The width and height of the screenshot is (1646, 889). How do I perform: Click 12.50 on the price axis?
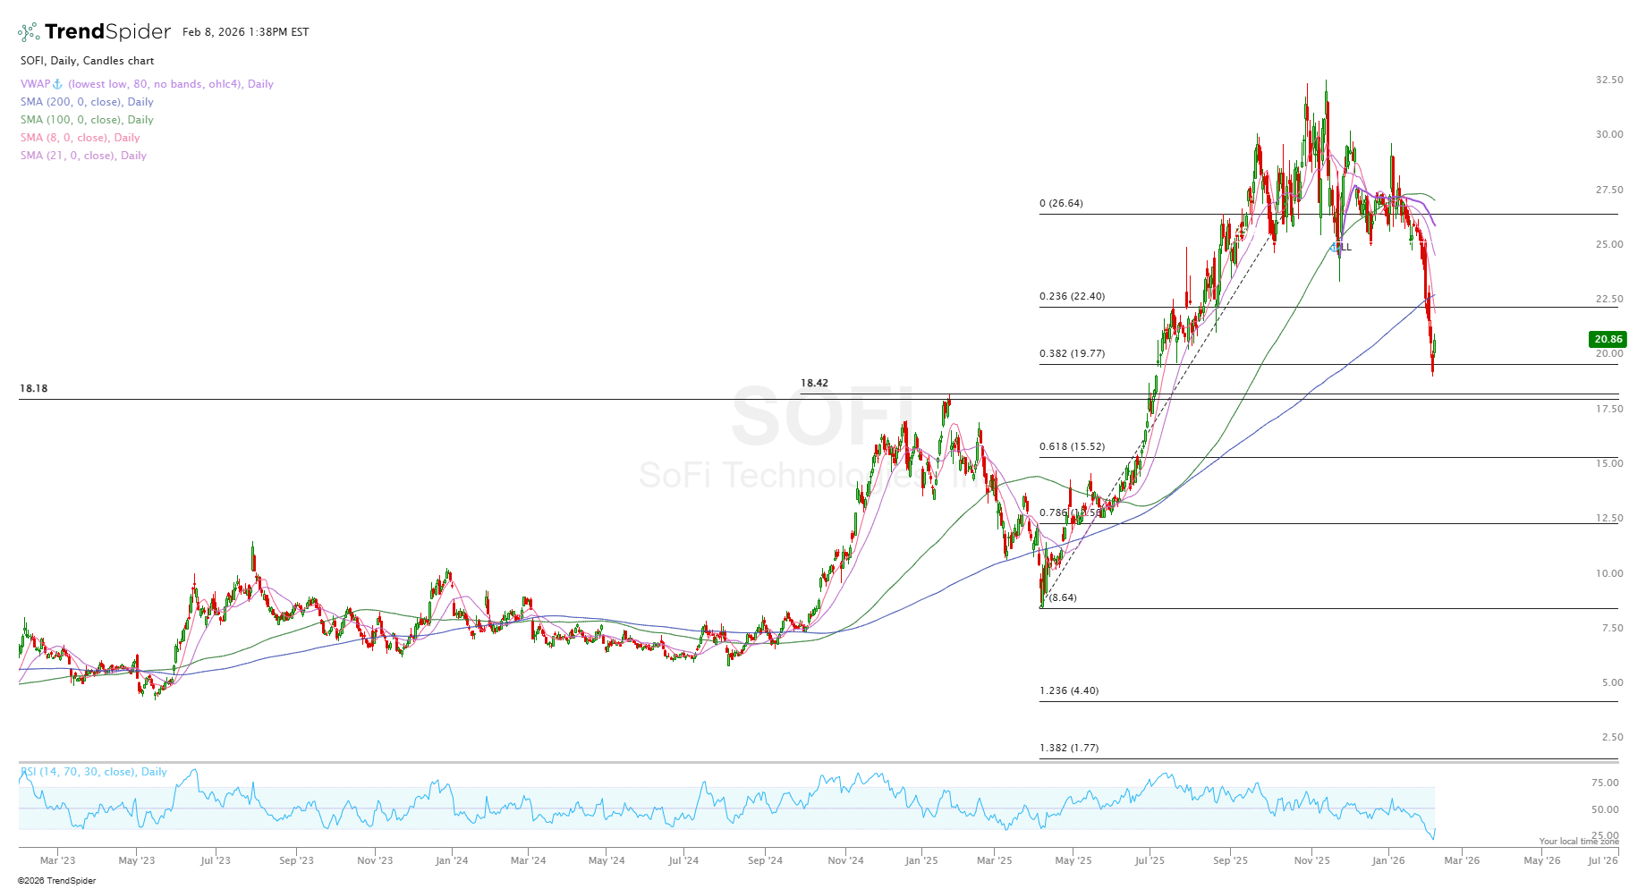coord(1609,519)
